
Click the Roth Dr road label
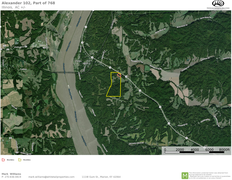(x=14, y=107)
